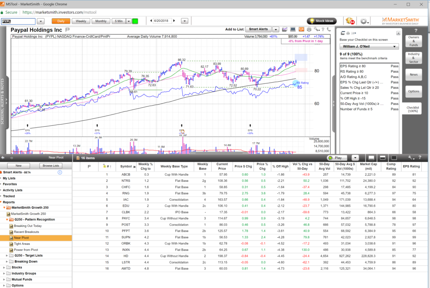Screen dimensions: 430x288
Task: Open list wrench tools menu
Action: tap(411, 158)
